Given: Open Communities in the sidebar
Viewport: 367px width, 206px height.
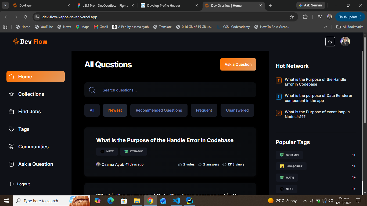Looking at the screenshot, I should [x=35, y=147].
